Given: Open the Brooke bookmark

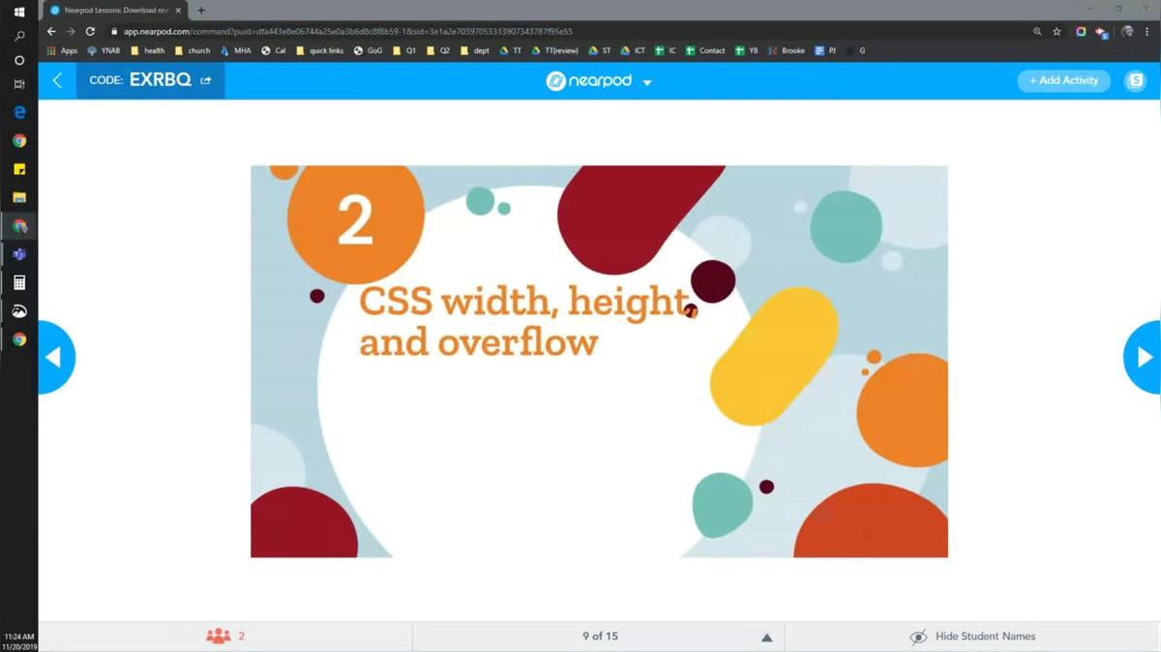Looking at the screenshot, I should [x=787, y=50].
